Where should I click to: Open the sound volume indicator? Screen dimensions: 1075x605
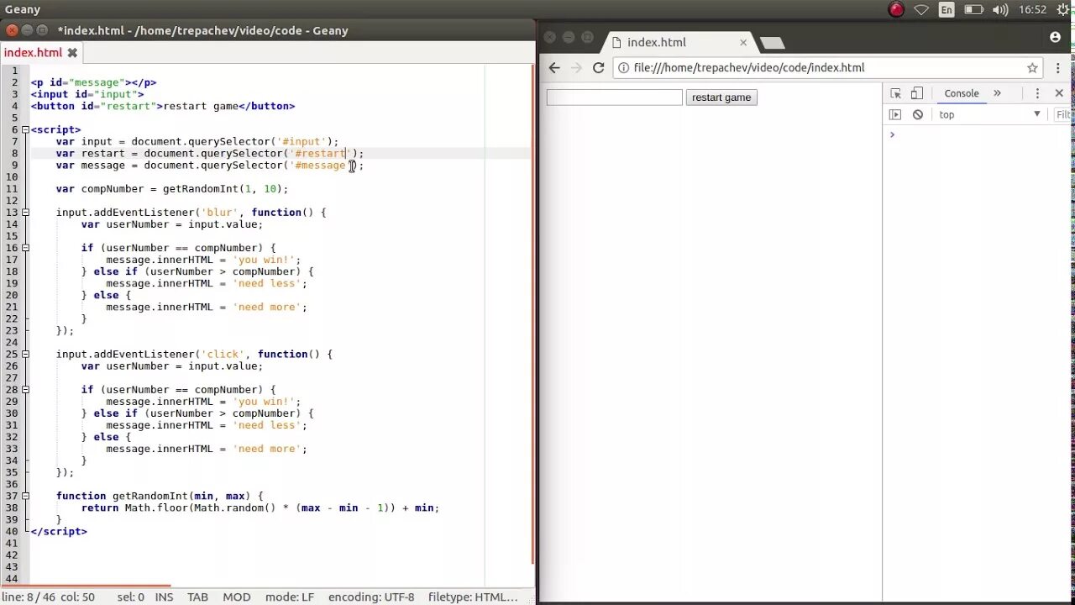(x=1000, y=10)
